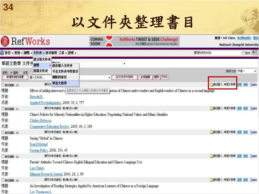259x194 pixels.
Task: Expand the 說明 menu
Action: click(x=72, y=53)
